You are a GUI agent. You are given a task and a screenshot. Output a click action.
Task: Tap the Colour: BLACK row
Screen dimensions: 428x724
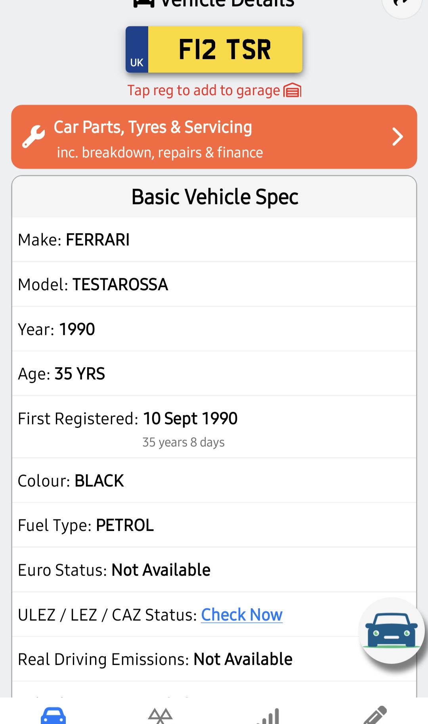pyautogui.click(x=214, y=481)
